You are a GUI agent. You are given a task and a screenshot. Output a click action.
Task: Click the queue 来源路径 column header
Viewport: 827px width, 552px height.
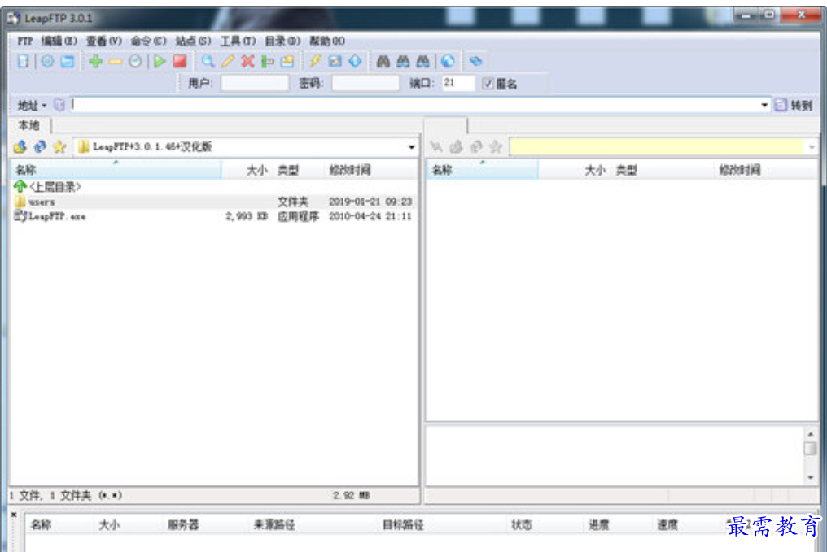tap(274, 524)
